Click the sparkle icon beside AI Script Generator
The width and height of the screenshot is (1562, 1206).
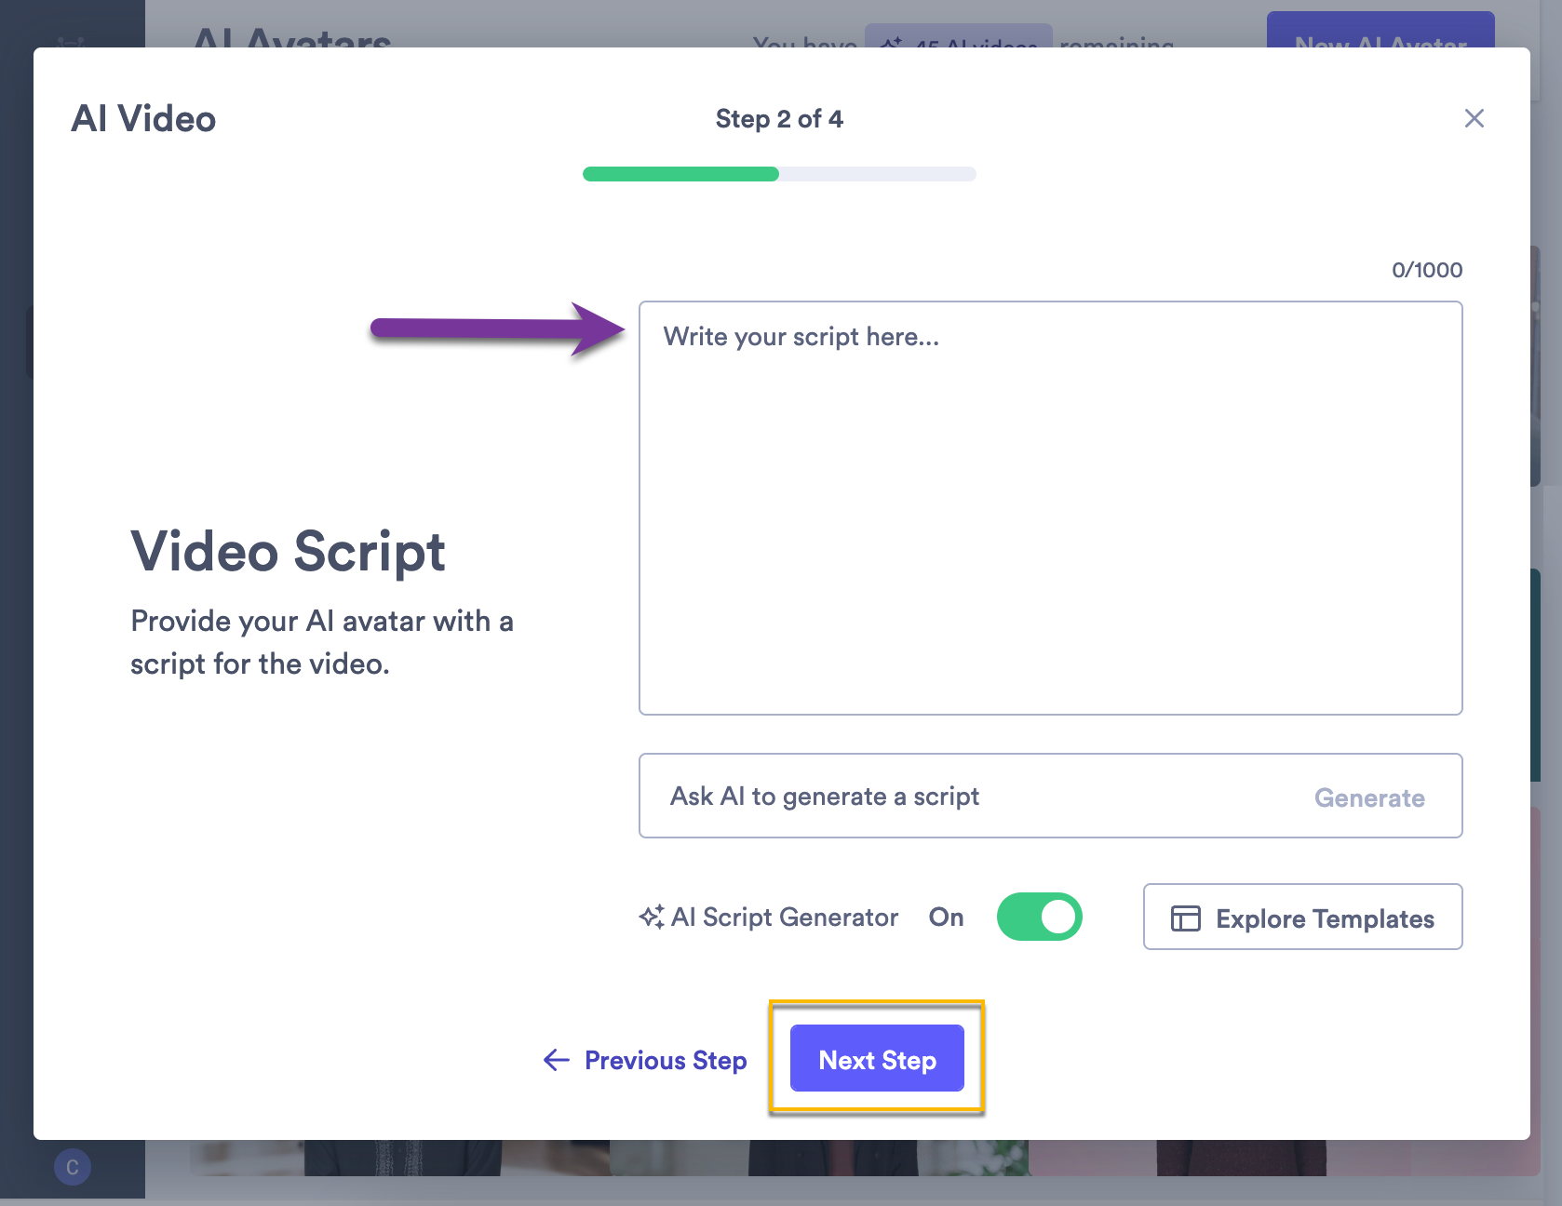coord(653,916)
